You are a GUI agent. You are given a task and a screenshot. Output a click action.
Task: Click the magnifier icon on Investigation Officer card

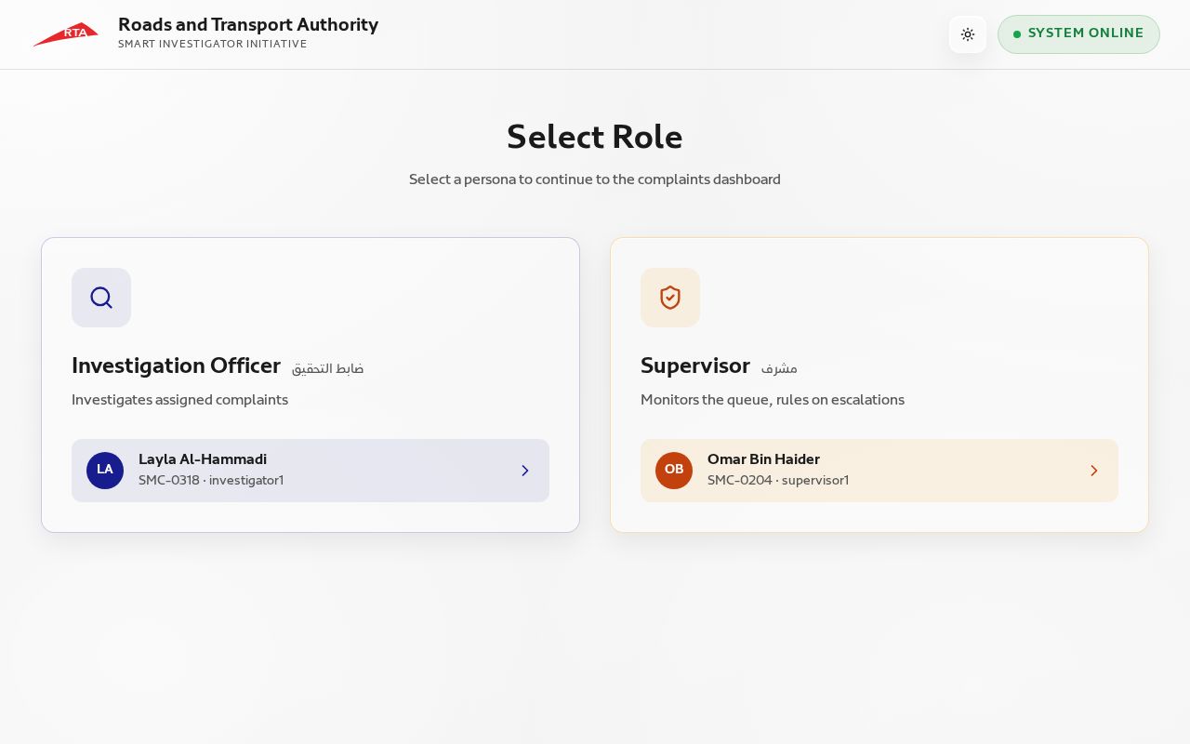pyautogui.click(x=101, y=298)
